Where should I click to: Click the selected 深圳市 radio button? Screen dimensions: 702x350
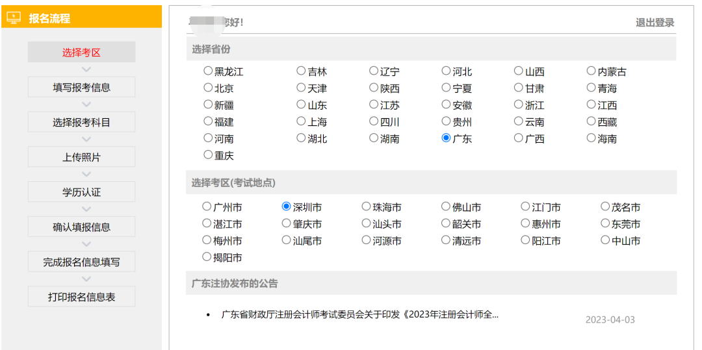pyautogui.click(x=287, y=206)
